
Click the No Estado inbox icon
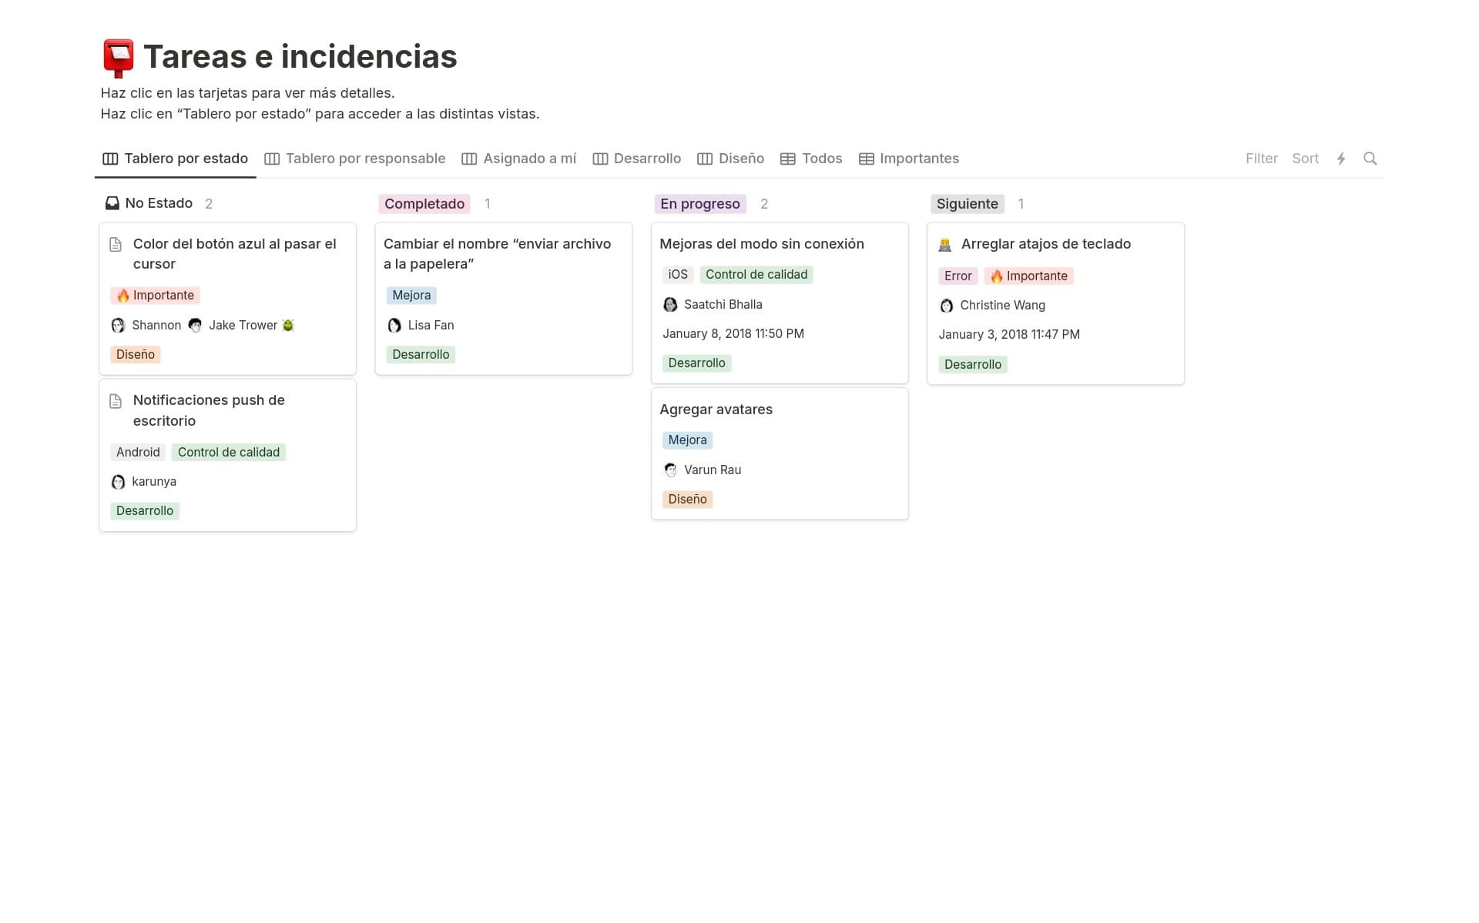coord(112,203)
